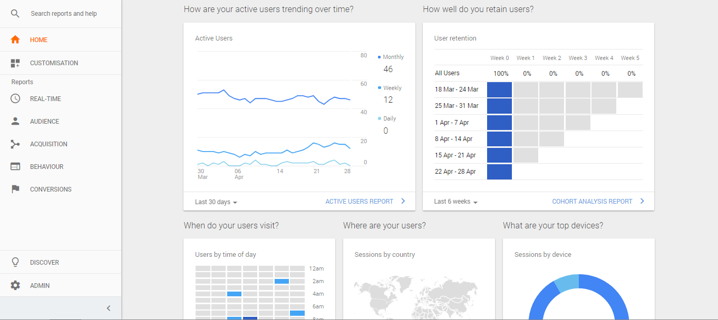Viewport: 718px width, 320px height.
Task: Click the 2am highlighted heatmap cell
Action: point(282,282)
